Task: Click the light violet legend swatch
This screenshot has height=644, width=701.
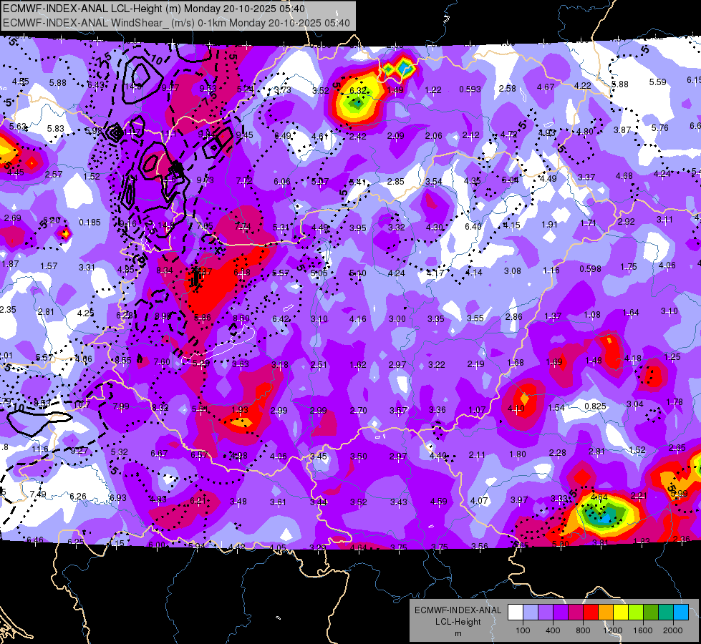Action: 546,613
